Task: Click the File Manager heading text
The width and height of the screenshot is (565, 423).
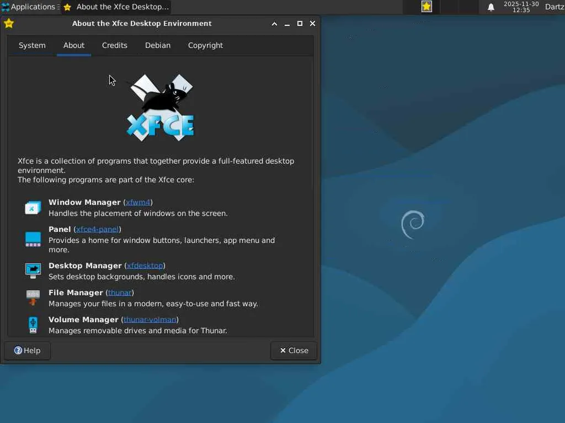Action: [76, 292]
